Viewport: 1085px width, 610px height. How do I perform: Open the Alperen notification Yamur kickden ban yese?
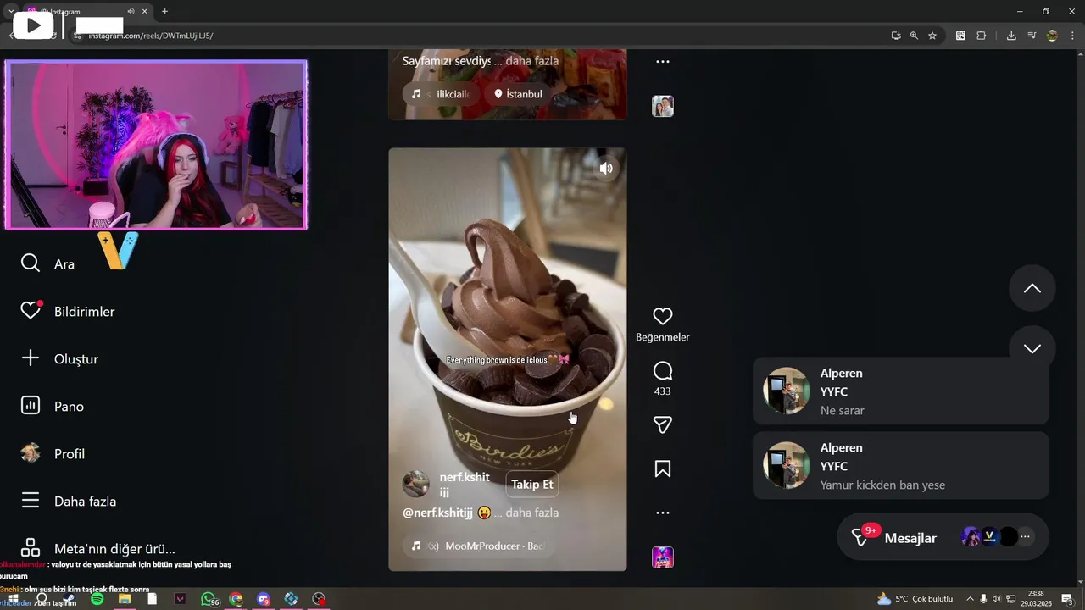901,465
